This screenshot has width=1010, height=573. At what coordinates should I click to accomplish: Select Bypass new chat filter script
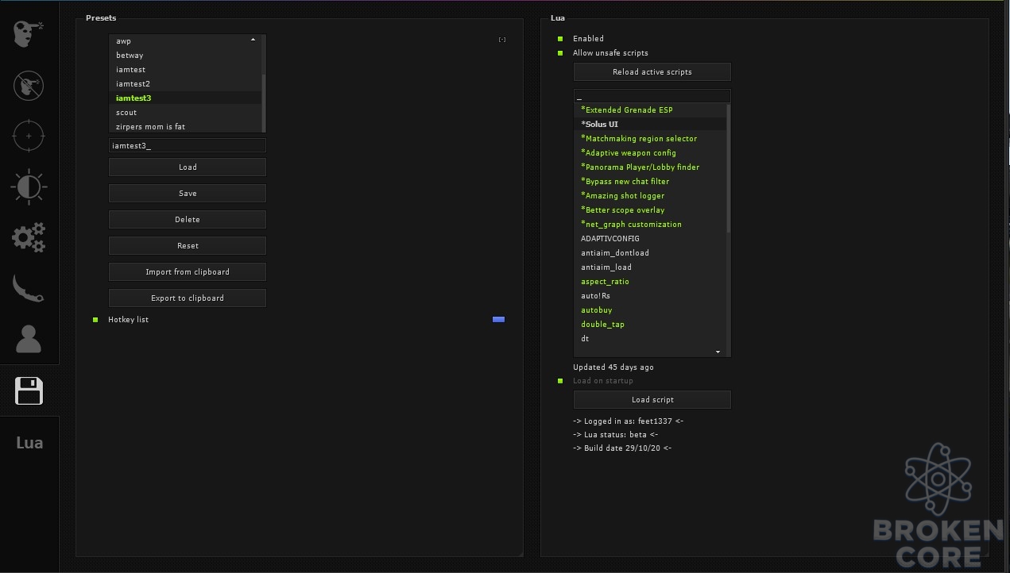[x=649, y=182]
